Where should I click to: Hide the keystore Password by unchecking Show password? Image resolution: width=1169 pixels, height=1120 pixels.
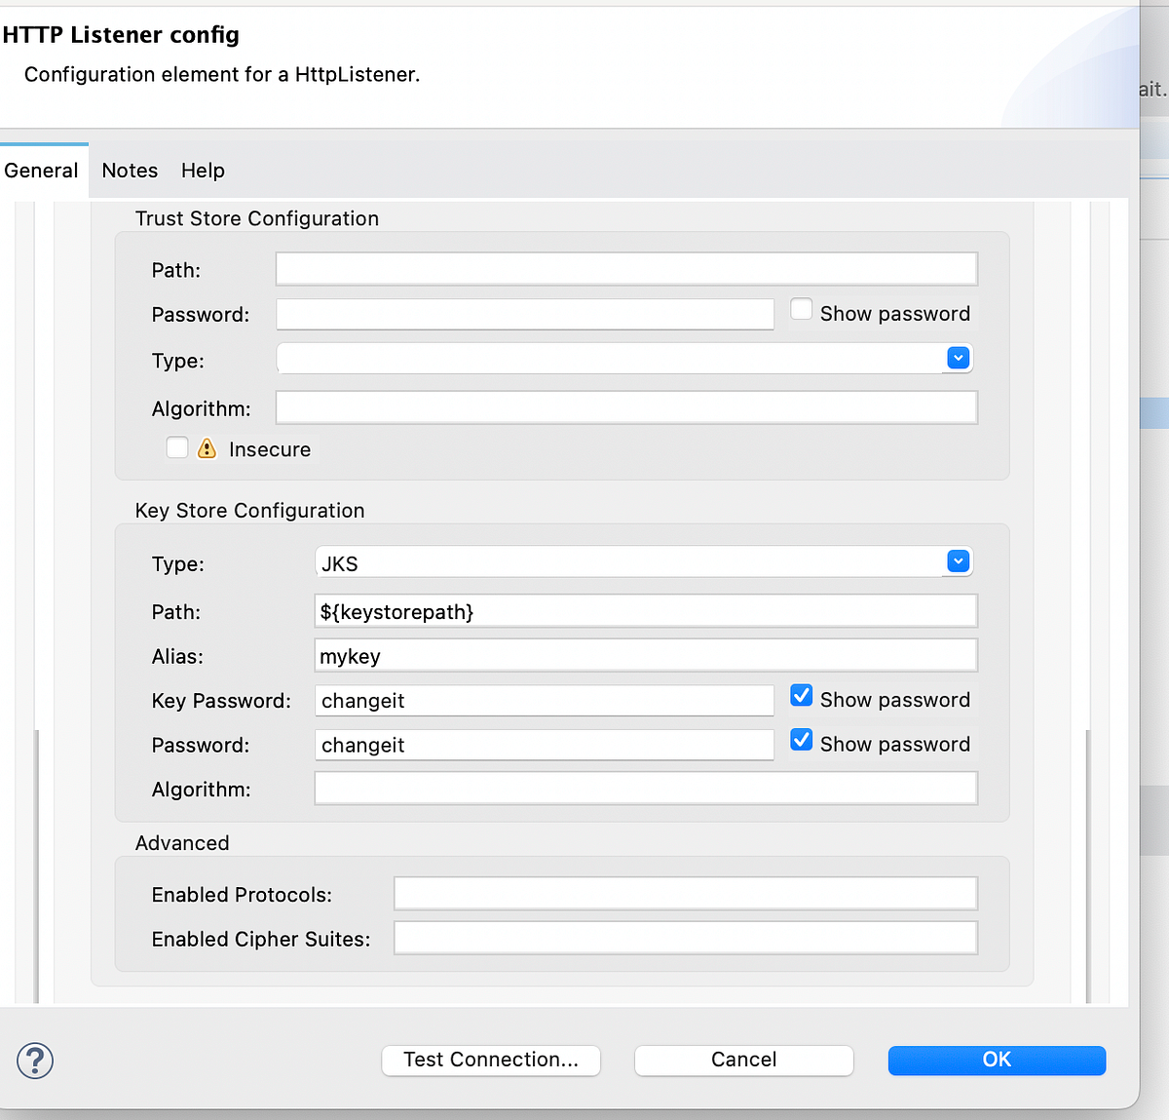click(x=801, y=740)
